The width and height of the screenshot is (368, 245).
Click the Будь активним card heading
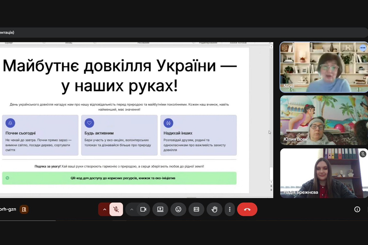[x=99, y=133]
